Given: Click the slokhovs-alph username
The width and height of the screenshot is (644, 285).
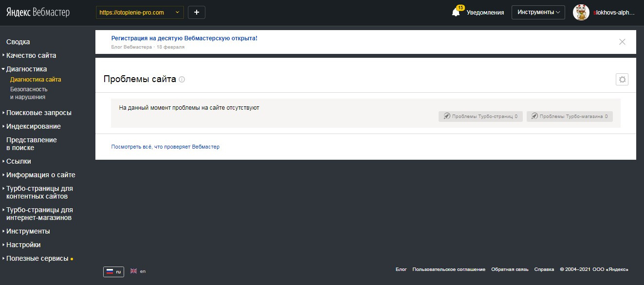Looking at the screenshot, I should pyautogui.click(x=614, y=13).
